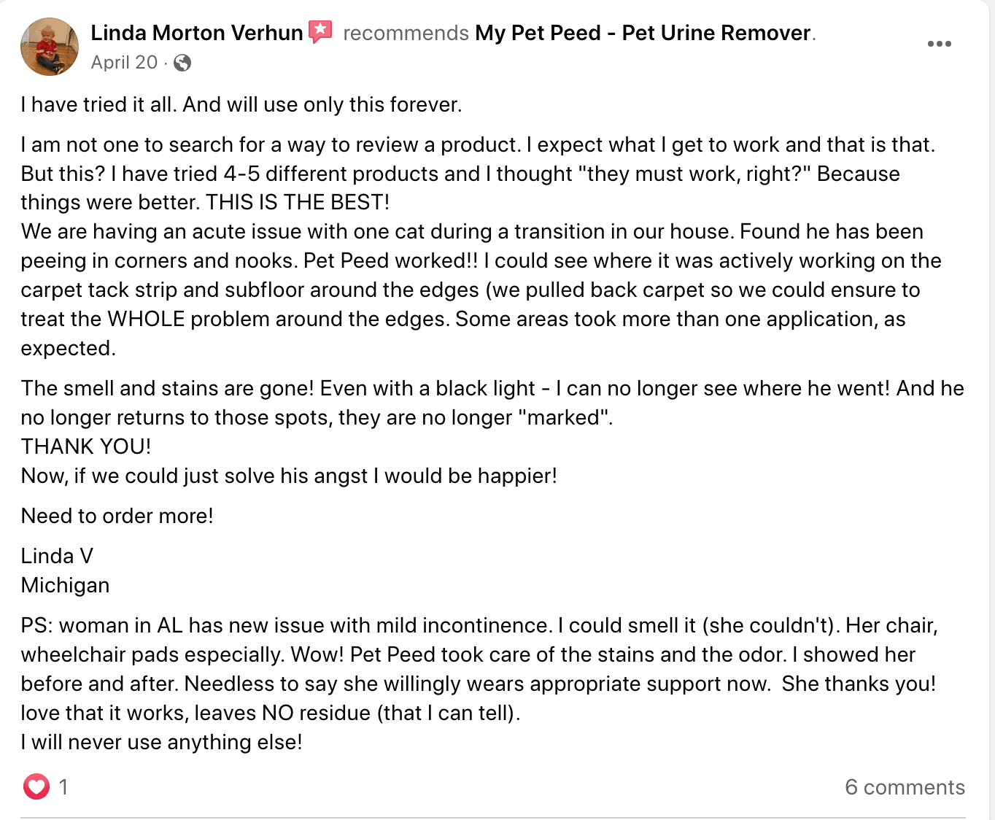Open Linda Morton Verhun's profile picture

[x=49, y=47]
